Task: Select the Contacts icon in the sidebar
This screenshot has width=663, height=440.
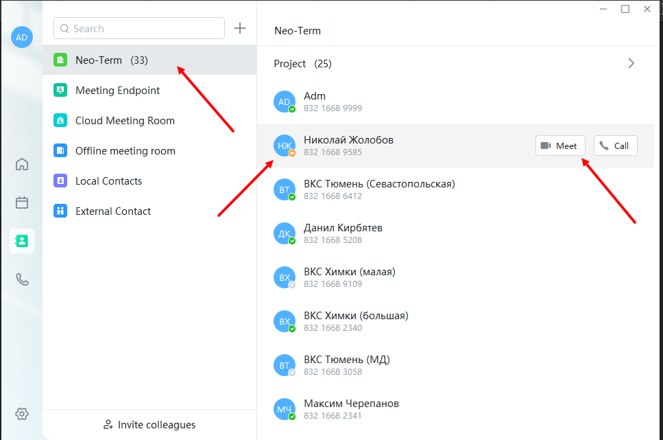Action: [22, 241]
